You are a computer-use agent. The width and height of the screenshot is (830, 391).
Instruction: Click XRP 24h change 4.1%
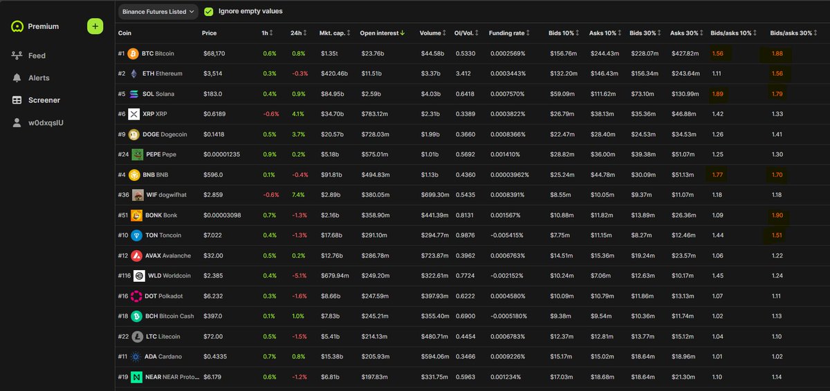click(x=298, y=113)
